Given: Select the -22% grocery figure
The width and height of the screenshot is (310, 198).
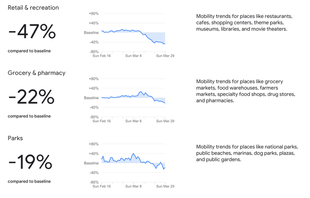Looking at the screenshot, I should click(31, 97).
